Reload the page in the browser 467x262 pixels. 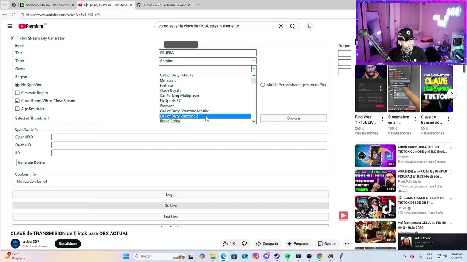13,15
